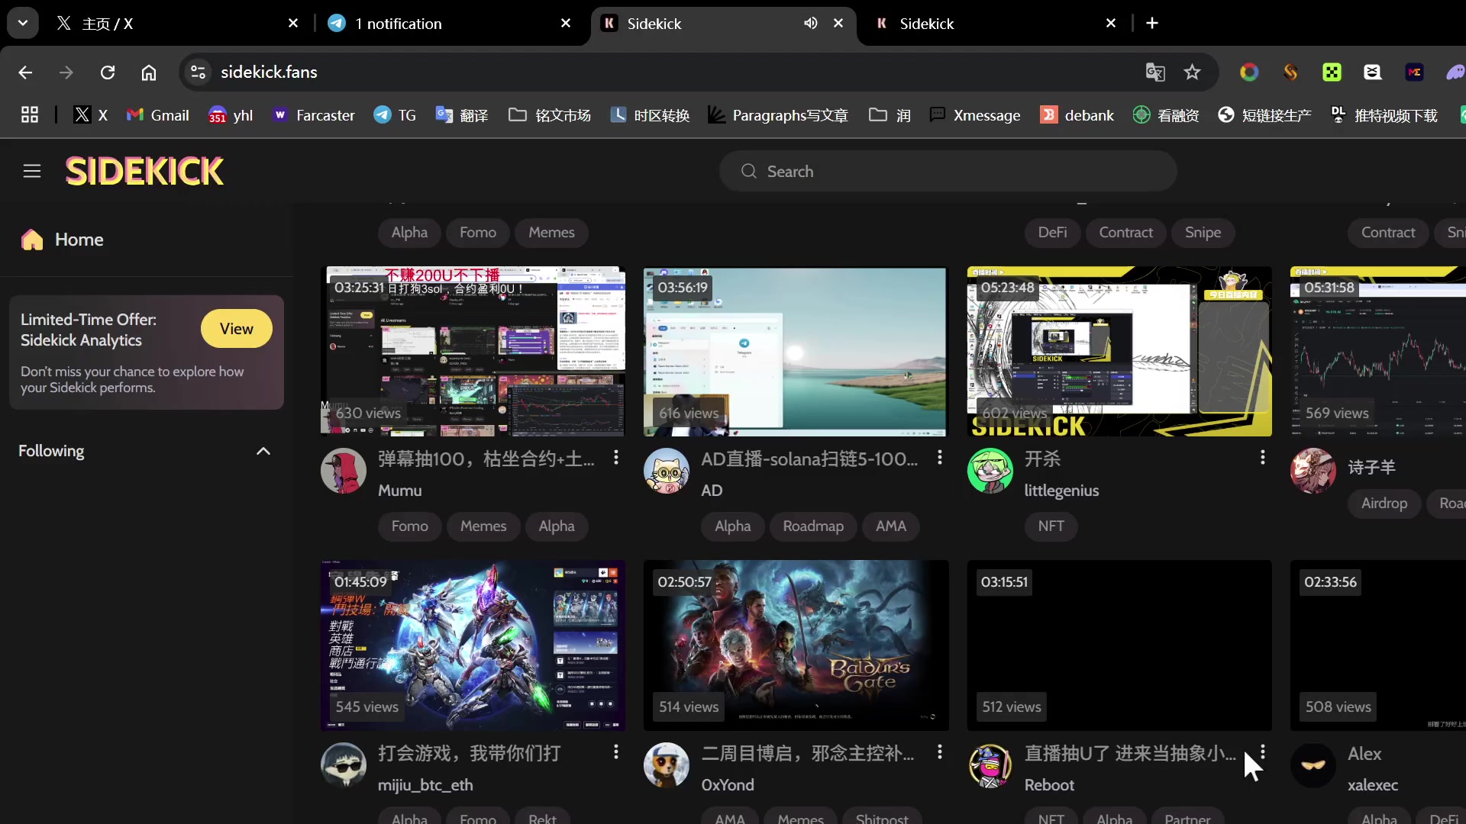Image resolution: width=1466 pixels, height=824 pixels.
Task: Click the translate page icon
Action: (x=1155, y=72)
